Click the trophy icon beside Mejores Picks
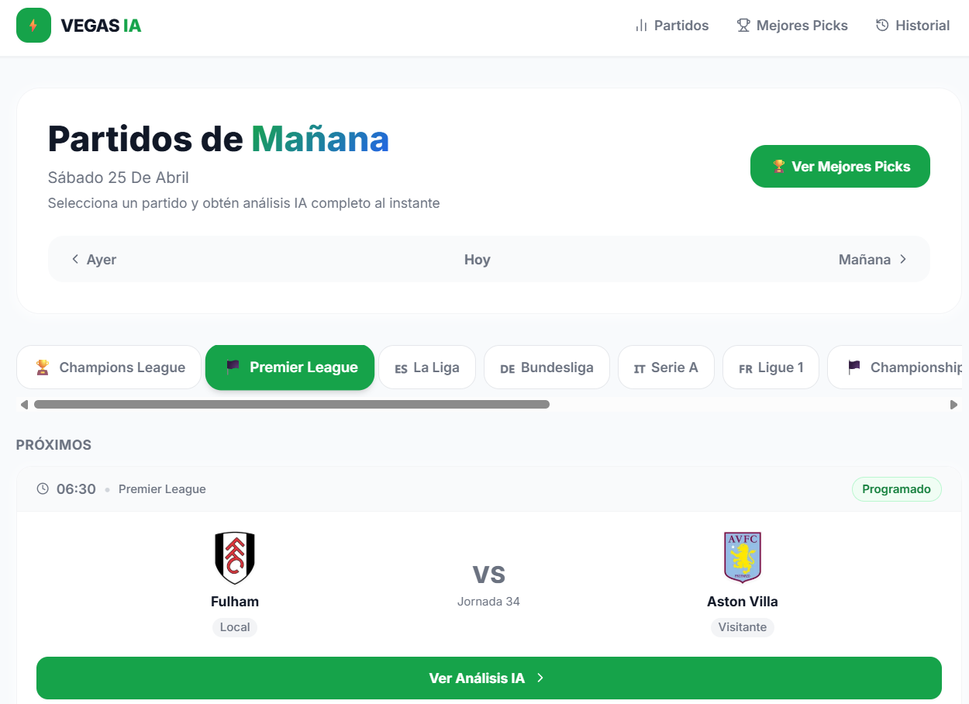969x704 pixels. coord(743,26)
